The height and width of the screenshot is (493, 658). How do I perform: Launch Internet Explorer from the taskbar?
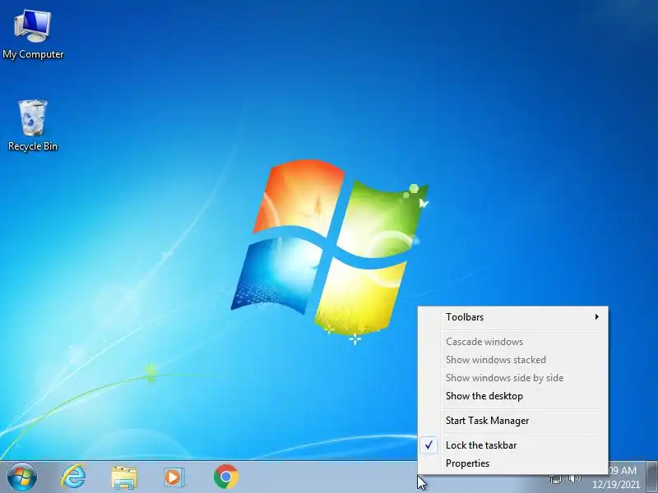point(74,477)
